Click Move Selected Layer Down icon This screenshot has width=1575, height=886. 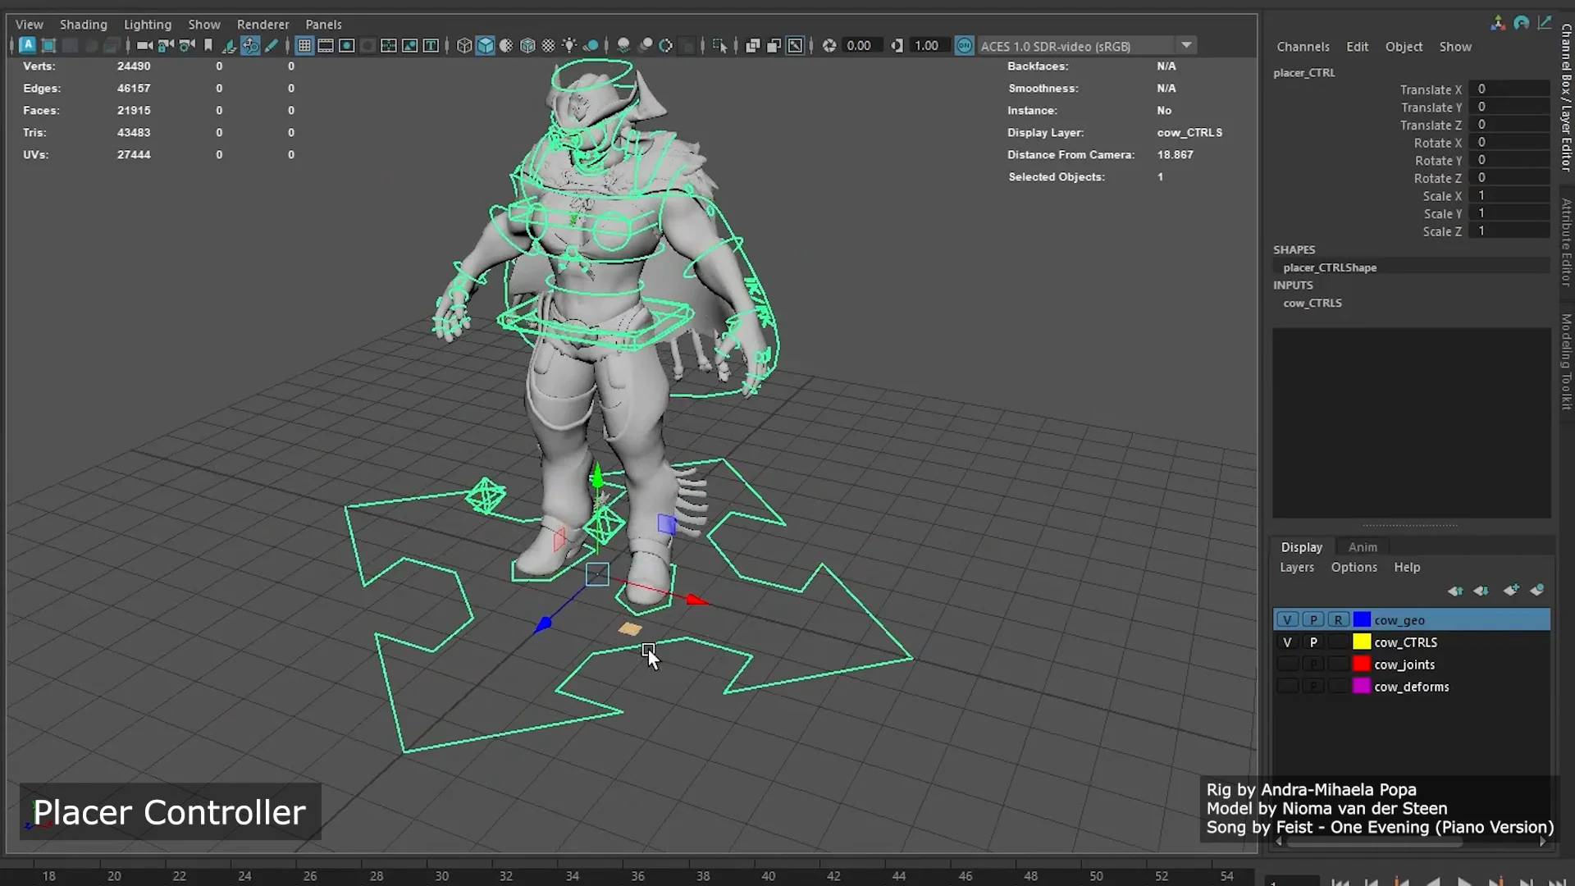(x=1481, y=591)
